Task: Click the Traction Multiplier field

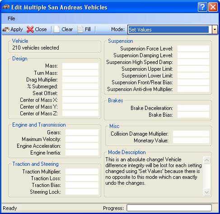Action: click(82, 172)
